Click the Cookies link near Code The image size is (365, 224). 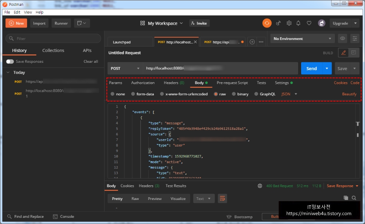tap(341, 83)
